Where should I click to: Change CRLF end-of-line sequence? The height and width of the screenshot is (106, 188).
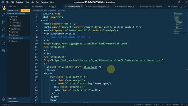click(x=162, y=105)
